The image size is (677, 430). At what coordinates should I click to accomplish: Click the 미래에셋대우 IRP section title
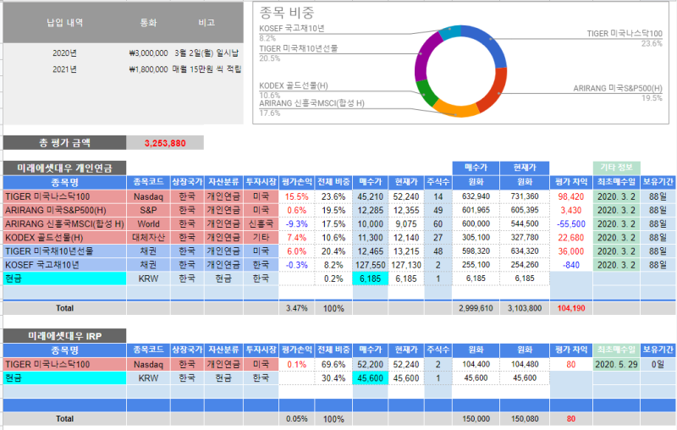[x=65, y=336]
